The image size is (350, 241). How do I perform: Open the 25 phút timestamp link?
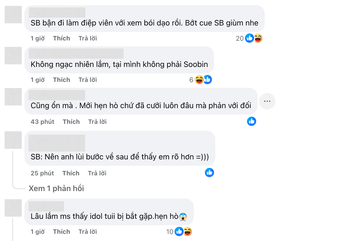click(42, 173)
